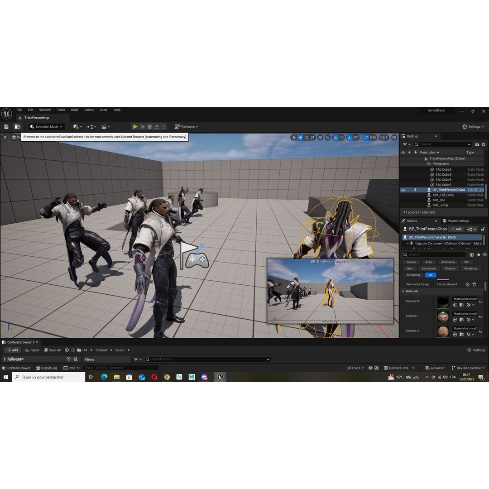This screenshot has width=489, height=489.
Task: Click the frame-advance playback button
Action: tap(143, 127)
